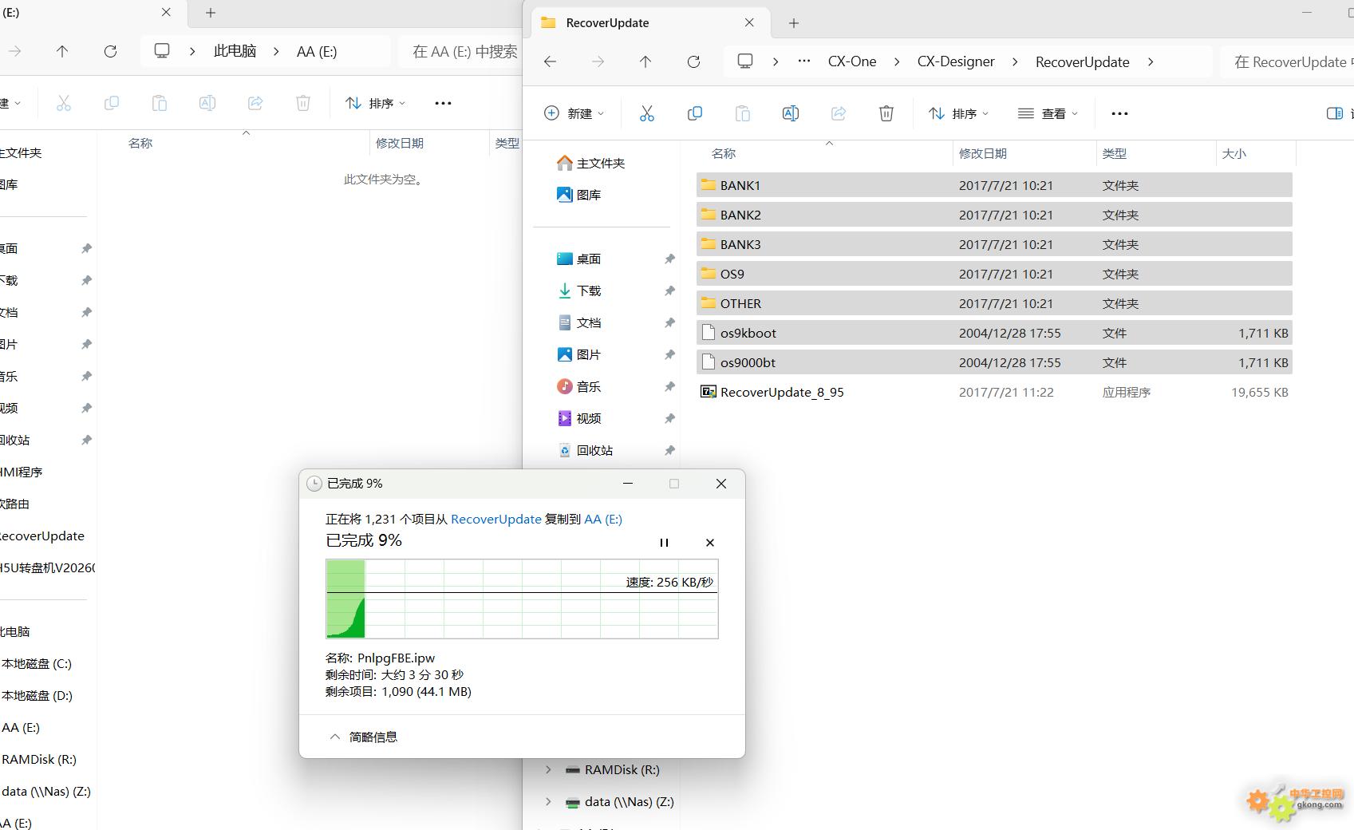Image resolution: width=1354 pixels, height=830 pixels.
Task: Add a new tab in RecoverUpdate window
Action: [x=793, y=23]
